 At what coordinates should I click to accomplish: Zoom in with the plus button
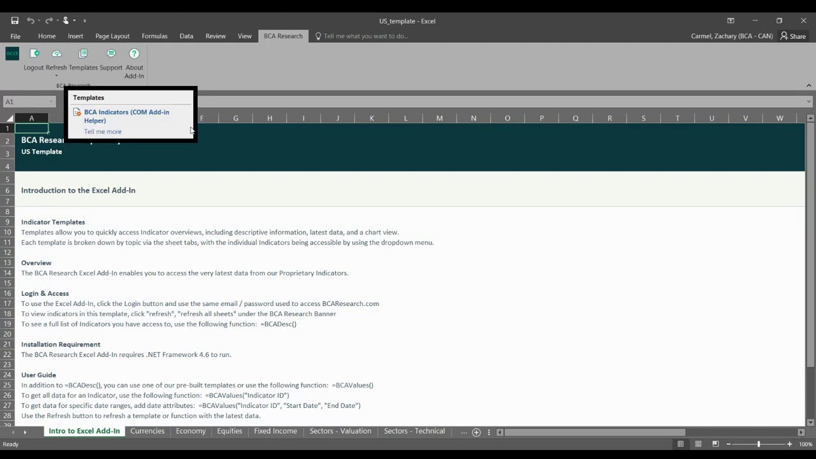pos(789,444)
